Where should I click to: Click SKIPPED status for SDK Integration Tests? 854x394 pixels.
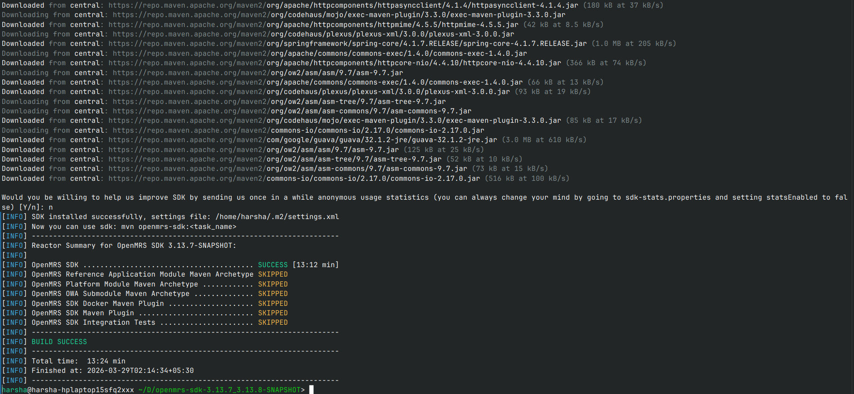273,322
